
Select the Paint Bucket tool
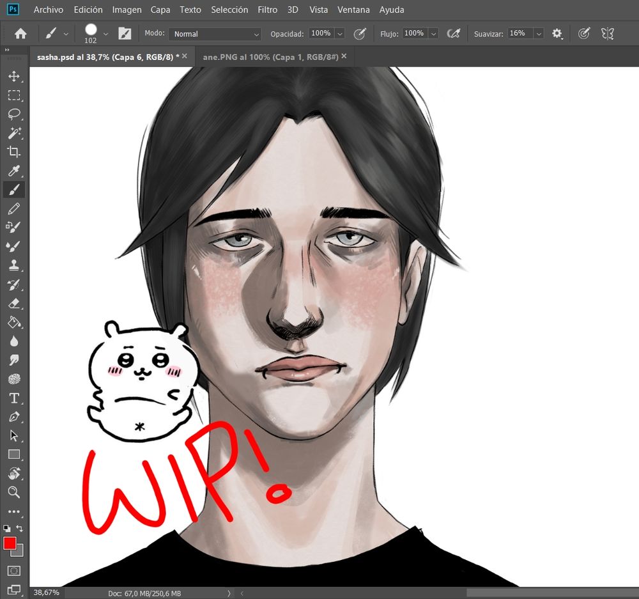pos(14,322)
